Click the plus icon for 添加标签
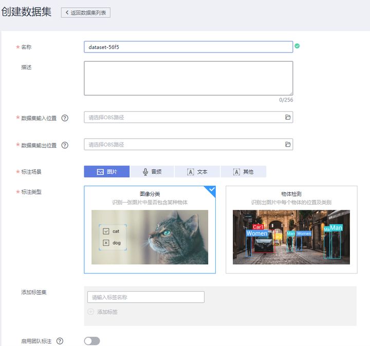Screen dimensions: 370x346 91,312
